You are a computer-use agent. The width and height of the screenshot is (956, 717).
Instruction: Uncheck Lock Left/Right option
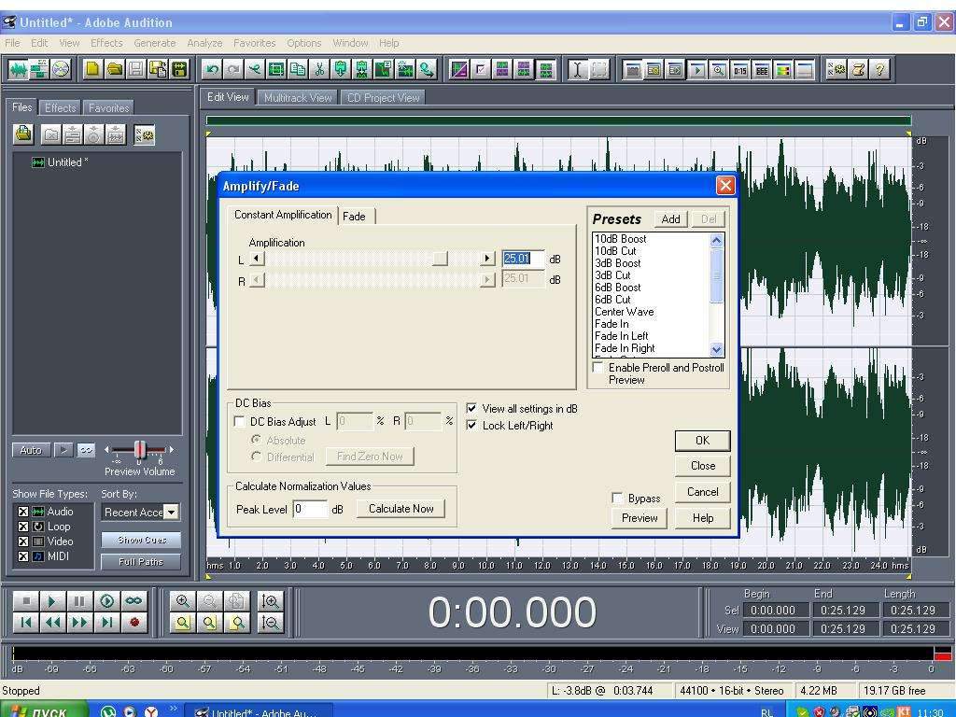point(471,425)
